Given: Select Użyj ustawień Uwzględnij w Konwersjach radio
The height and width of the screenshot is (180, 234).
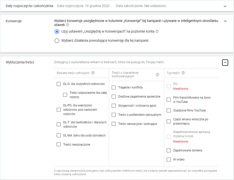Looking at the screenshot, I should 57,32.
